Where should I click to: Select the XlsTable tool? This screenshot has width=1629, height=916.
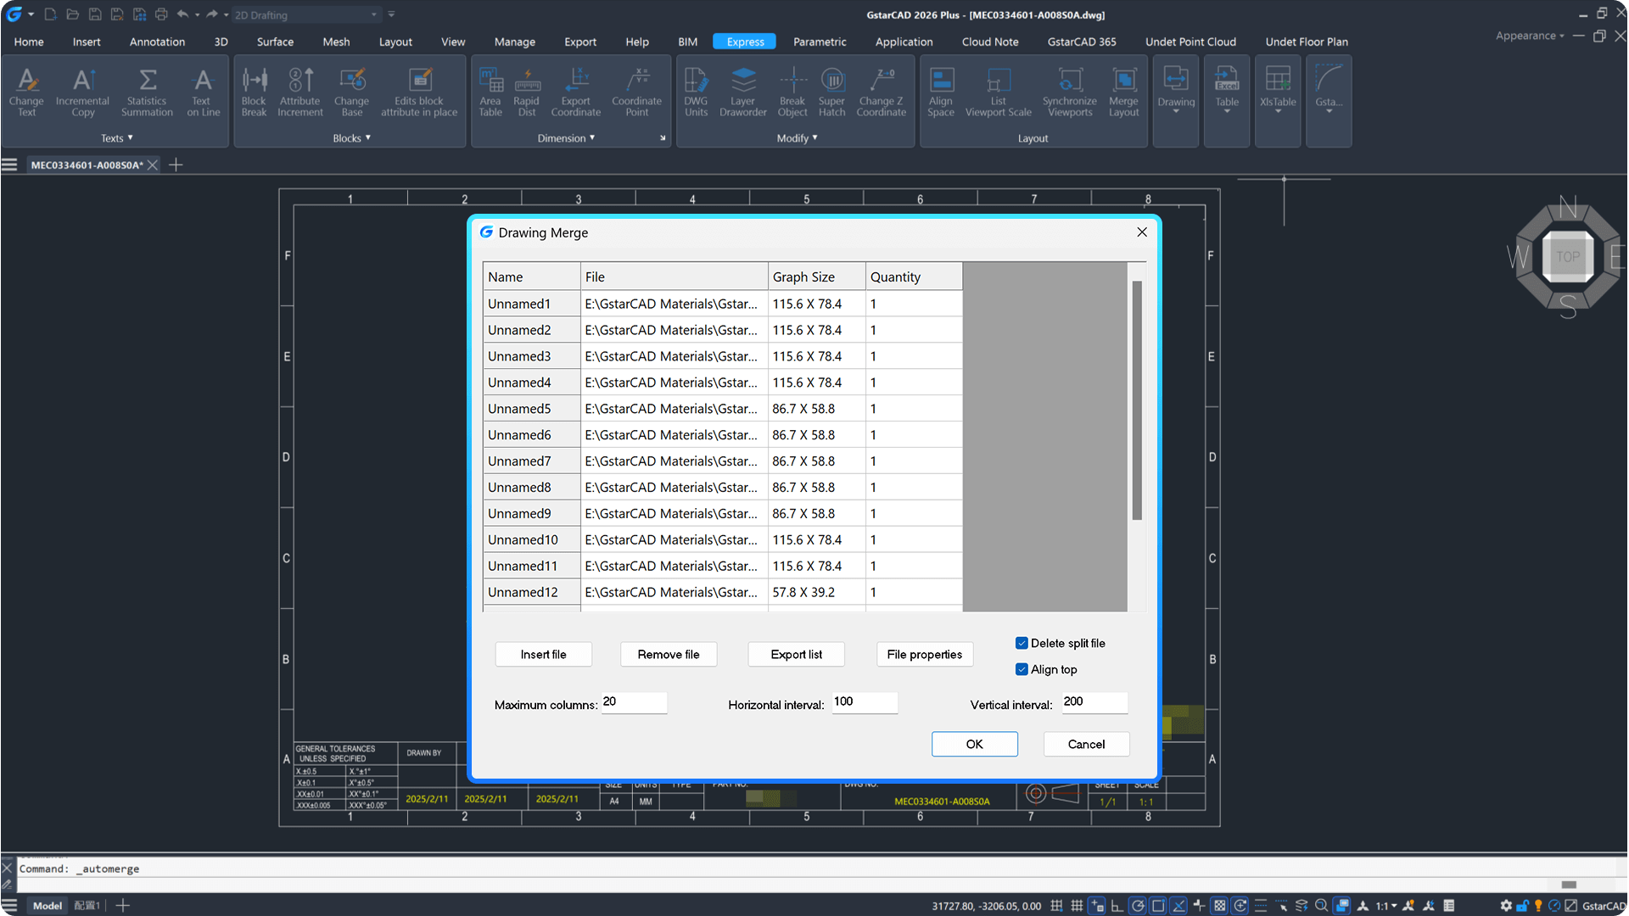tap(1277, 91)
